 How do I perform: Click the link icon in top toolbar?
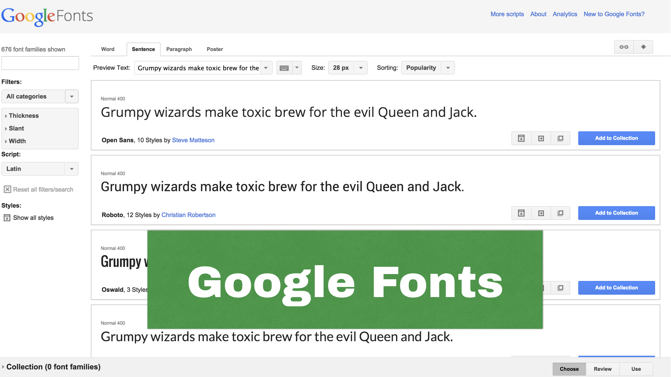pyautogui.click(x=624, y=47)
